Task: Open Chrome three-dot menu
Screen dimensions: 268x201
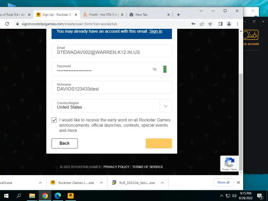Action: click(237, 24)
